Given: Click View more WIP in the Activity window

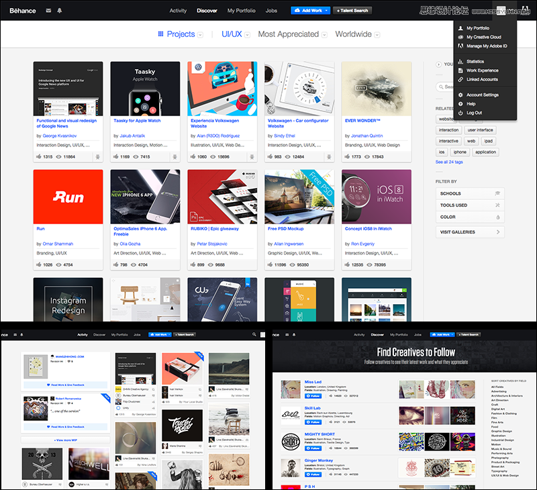Looking at the screenshot, I should 65,440.
